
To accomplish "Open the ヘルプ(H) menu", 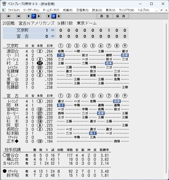I will point(143,10).
